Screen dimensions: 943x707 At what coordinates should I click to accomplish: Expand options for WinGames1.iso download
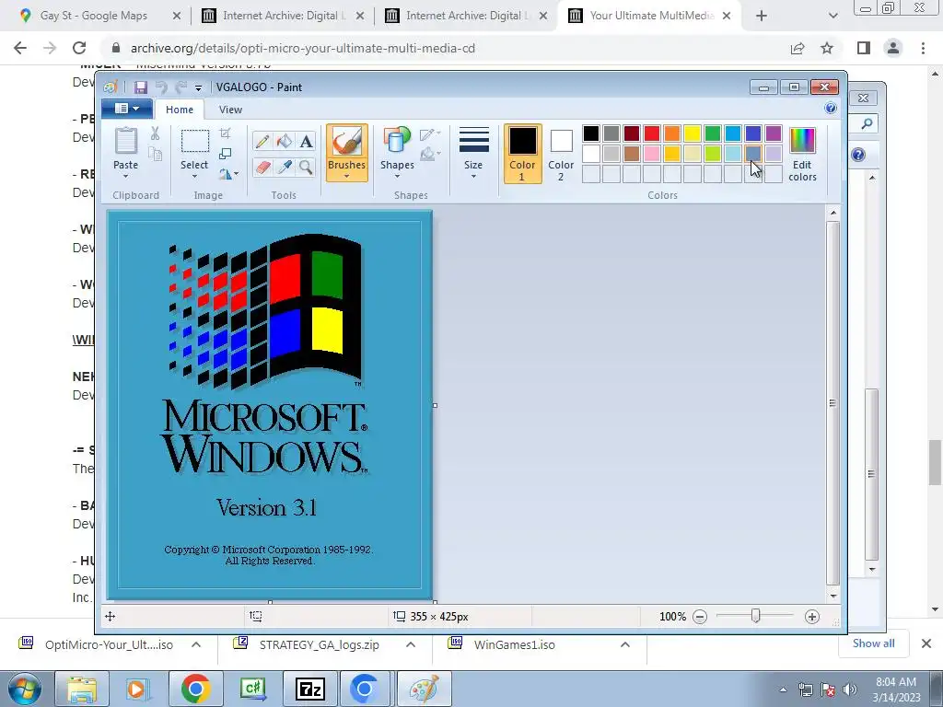tap(625, 644)
